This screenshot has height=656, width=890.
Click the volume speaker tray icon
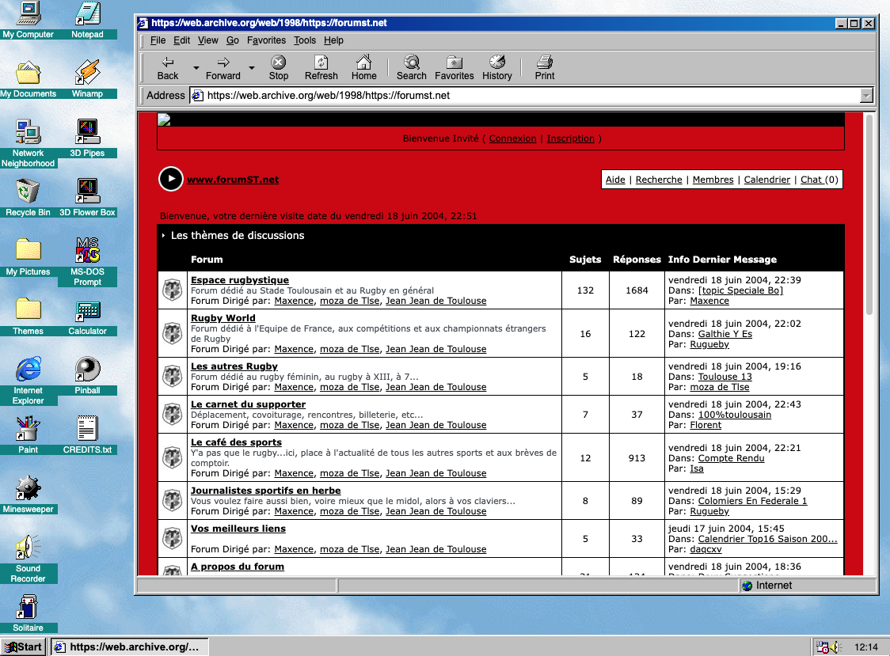(835, 647)
